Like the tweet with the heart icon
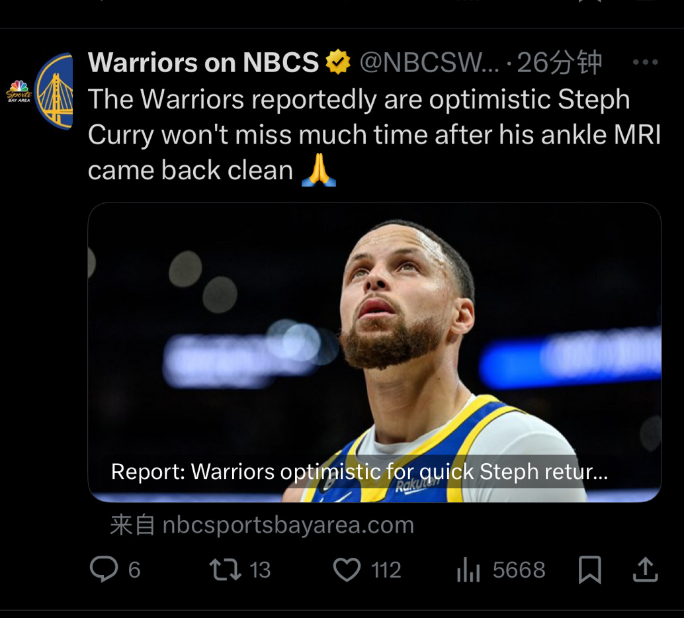The height and width of the screenshot is (618, 684). pos(347,570)
